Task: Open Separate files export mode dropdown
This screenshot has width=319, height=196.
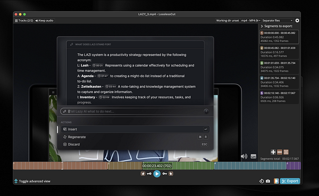Action: pos(278,21)
